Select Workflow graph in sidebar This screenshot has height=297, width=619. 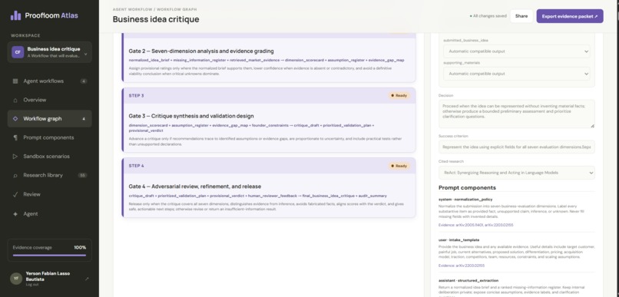pos(49,119)
